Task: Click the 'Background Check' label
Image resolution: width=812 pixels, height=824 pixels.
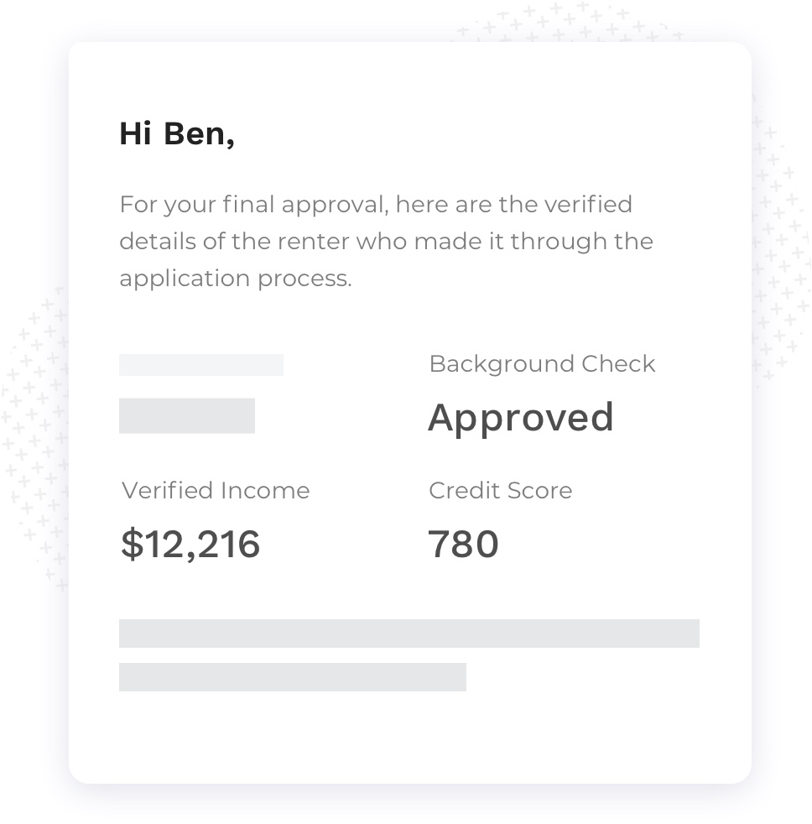Action: click(542, 364)
